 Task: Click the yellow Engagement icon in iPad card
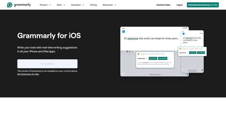coord(138,54)
